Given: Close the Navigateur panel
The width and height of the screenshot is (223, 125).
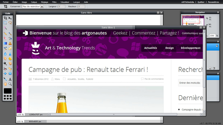Looking at the screenshot, I should (x=218, y=12).
